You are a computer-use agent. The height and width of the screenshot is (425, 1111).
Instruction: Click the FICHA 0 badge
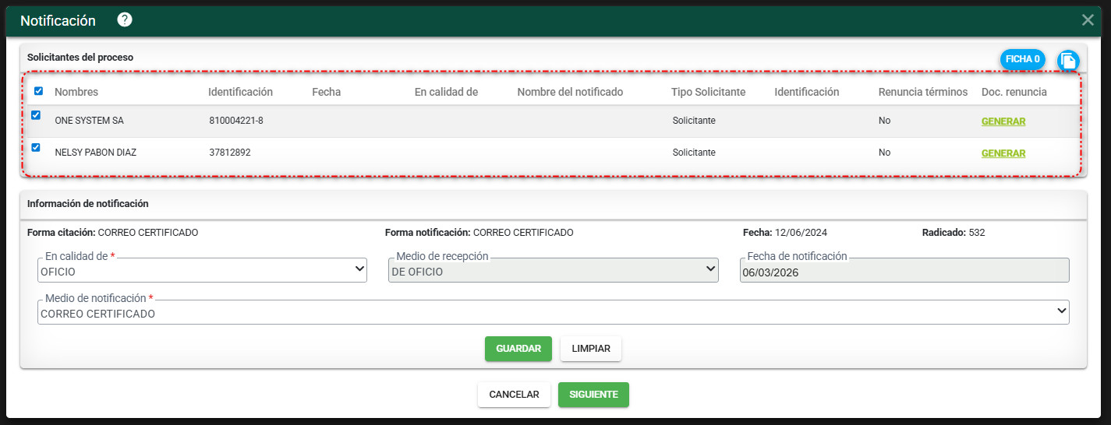[1022, 59]
